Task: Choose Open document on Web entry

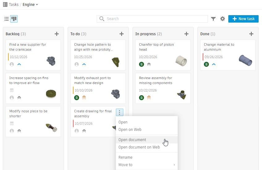Action: pos(147,147)
